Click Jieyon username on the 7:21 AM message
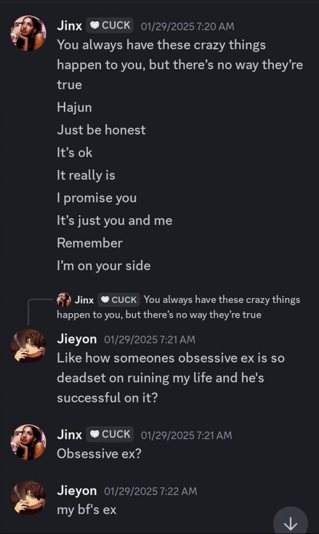 point(77,339)
